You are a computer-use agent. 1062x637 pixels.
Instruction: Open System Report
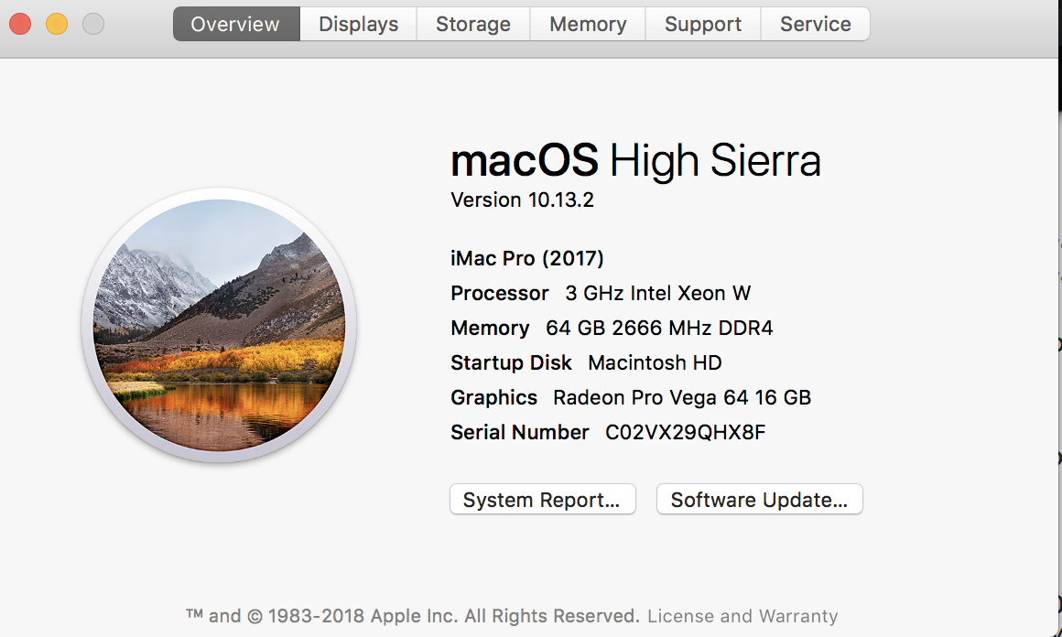542,500
